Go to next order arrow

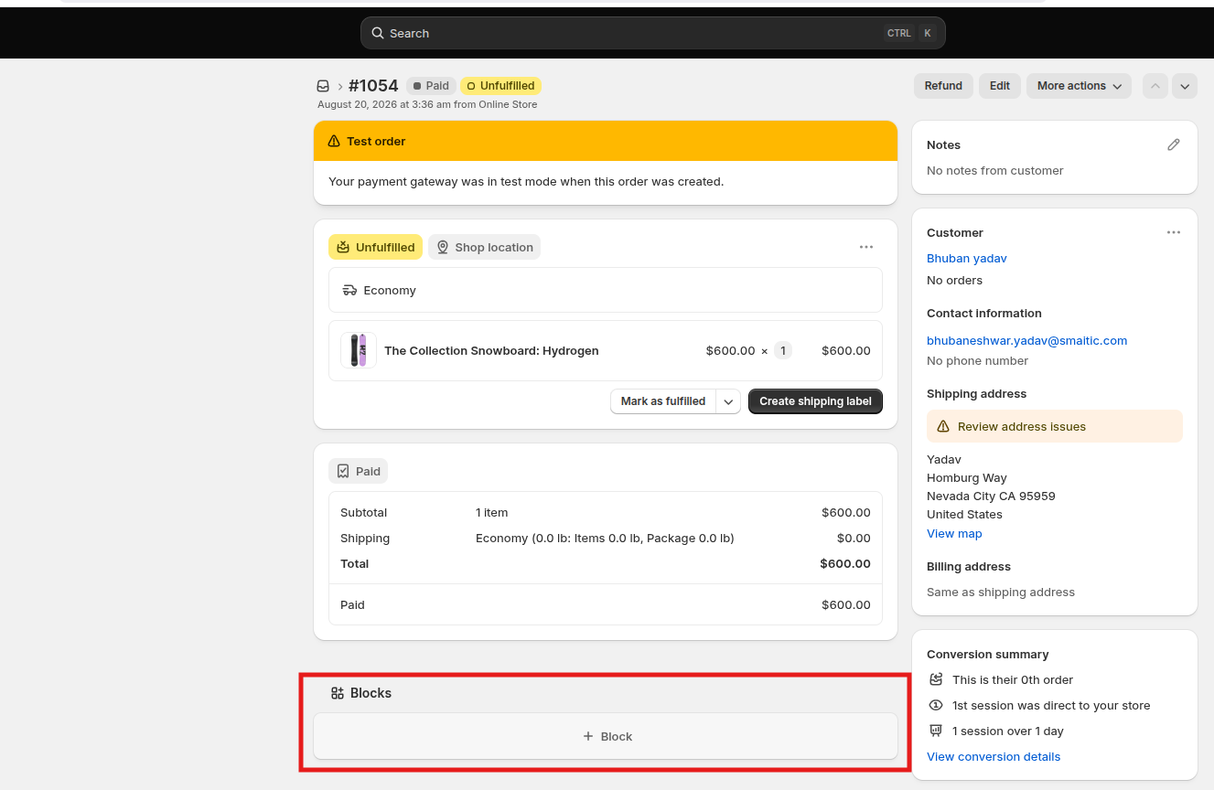(x=1185, y=86)
